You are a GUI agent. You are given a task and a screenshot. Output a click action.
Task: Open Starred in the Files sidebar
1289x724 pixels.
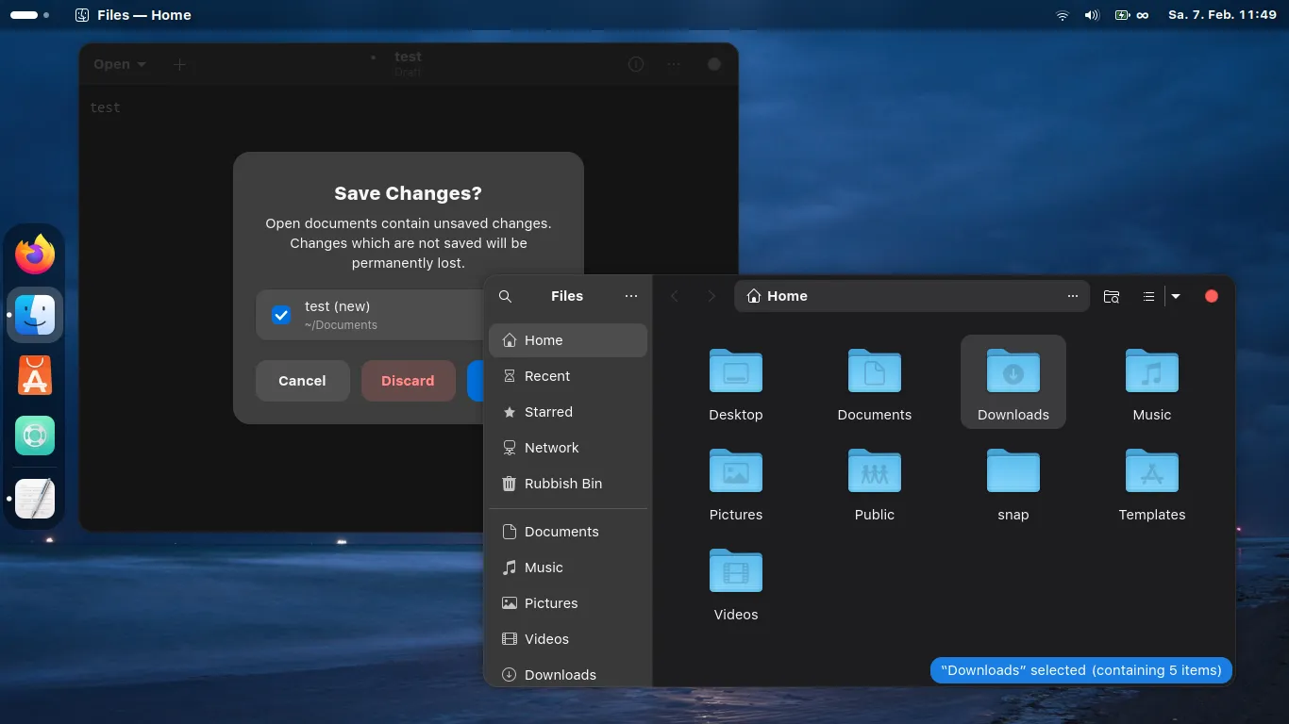(x=548, y=412)
